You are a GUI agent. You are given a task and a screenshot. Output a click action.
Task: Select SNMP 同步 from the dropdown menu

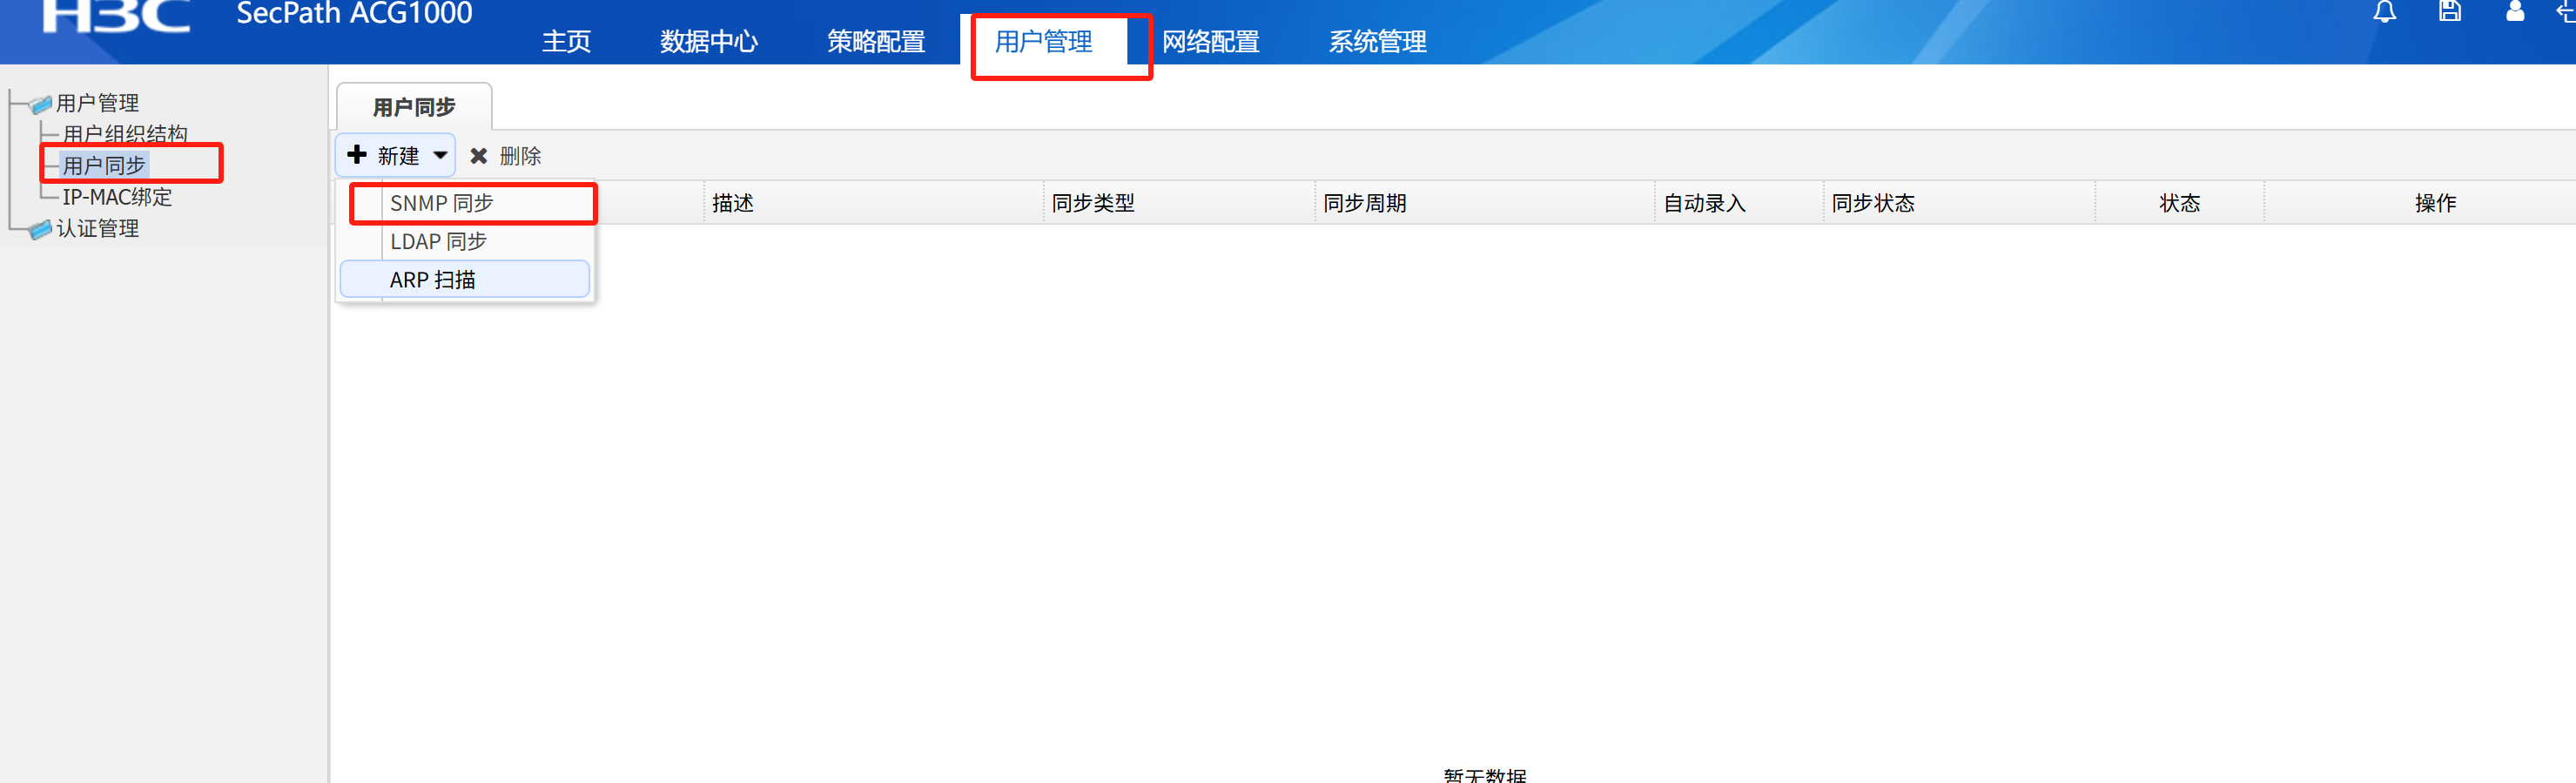(x=441, y=203)
